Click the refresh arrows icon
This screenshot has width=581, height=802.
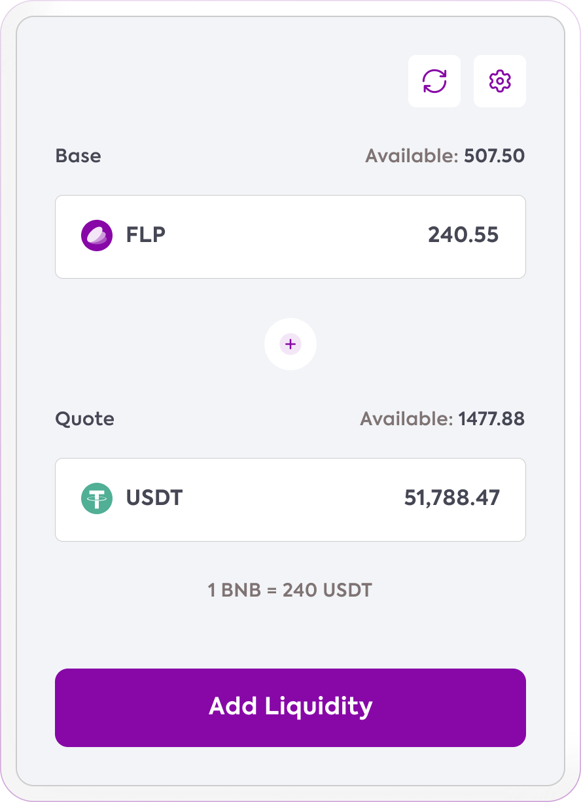tap(434, 81)
